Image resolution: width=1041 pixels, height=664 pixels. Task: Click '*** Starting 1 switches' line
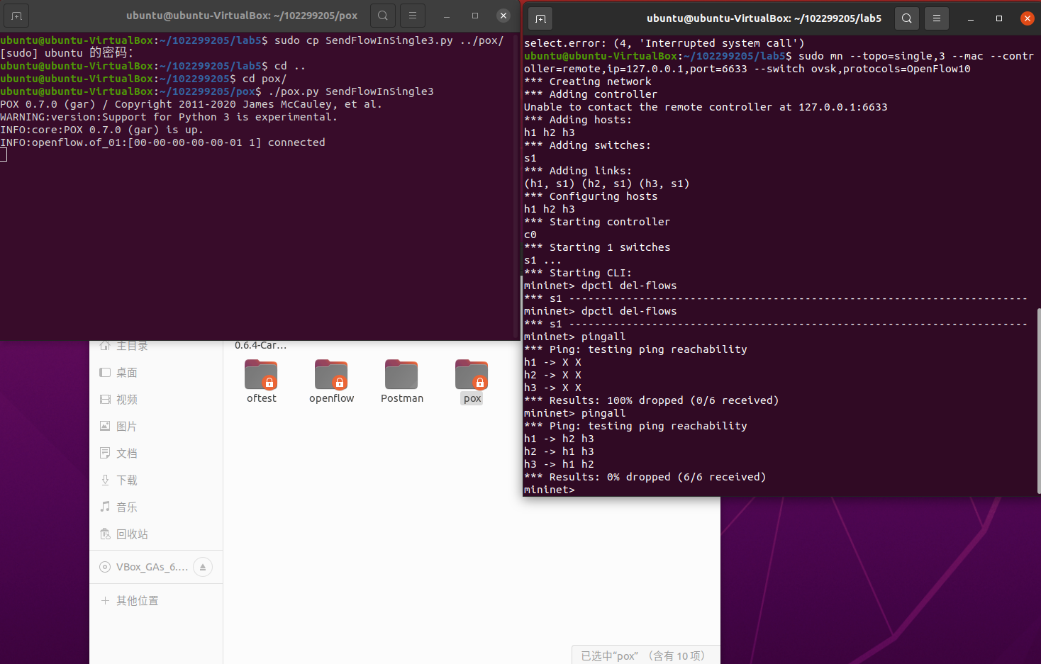(x=597, y=247)
